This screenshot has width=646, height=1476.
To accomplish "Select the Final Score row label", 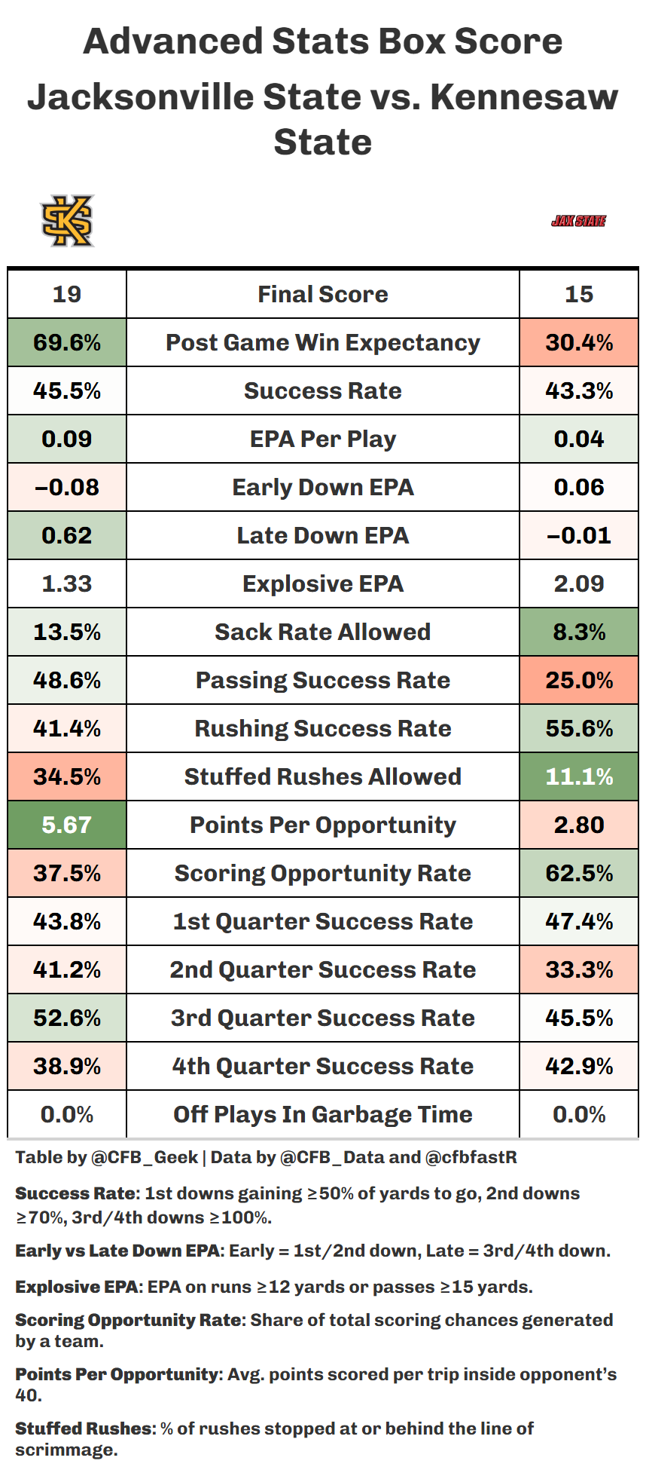I will pyautogui.click(x=322, y=294).
